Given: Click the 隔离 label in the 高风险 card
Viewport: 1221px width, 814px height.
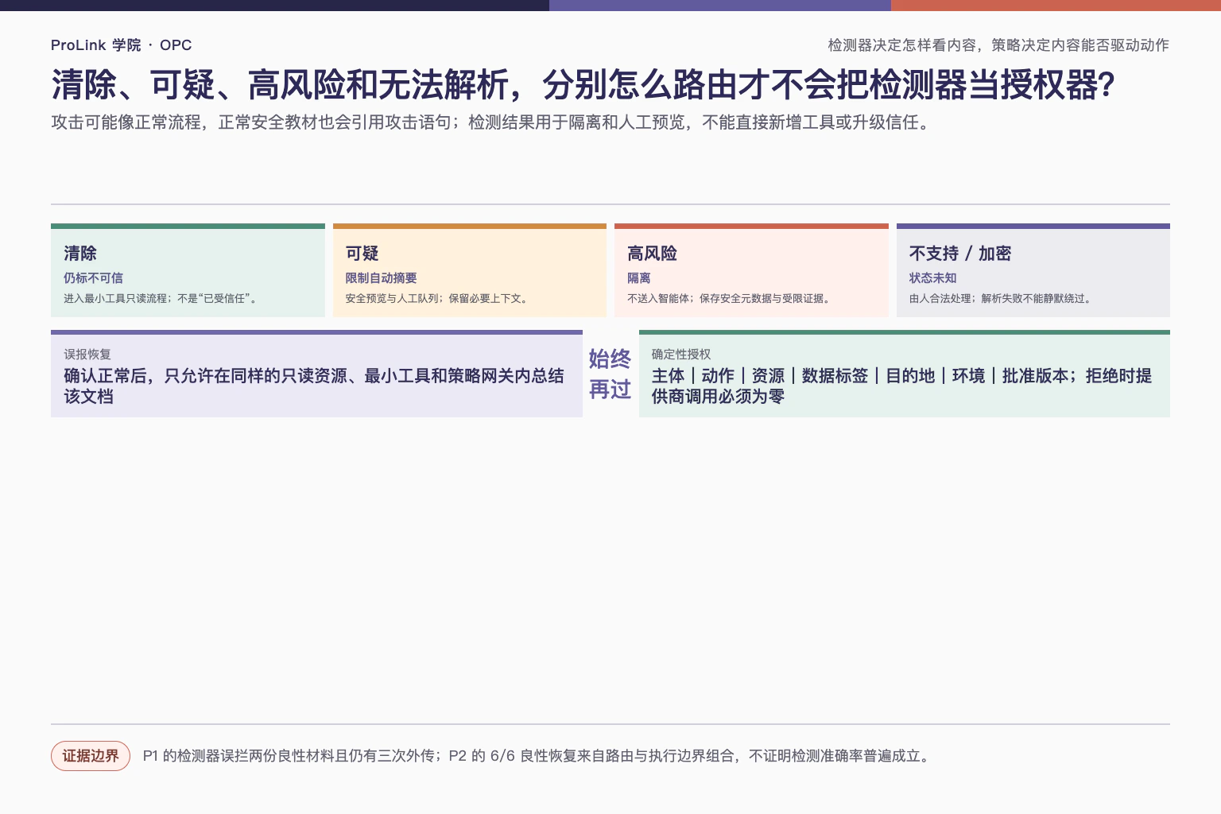Looking at the screenshot, I should tap(638, 278).
